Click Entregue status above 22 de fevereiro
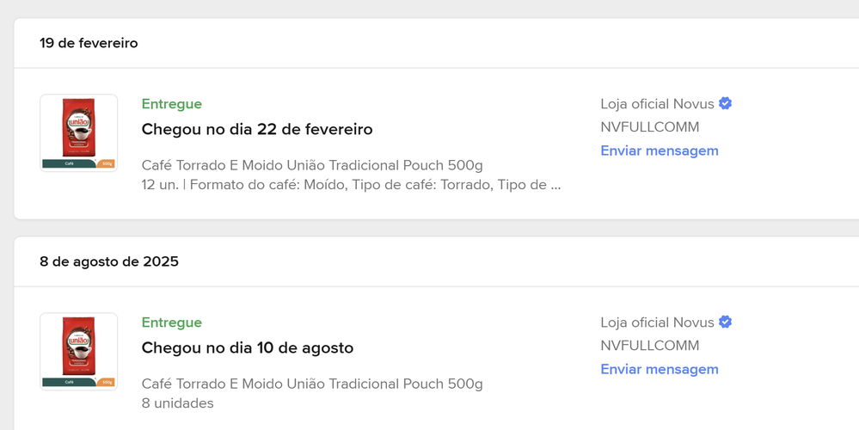 point(171,104)
